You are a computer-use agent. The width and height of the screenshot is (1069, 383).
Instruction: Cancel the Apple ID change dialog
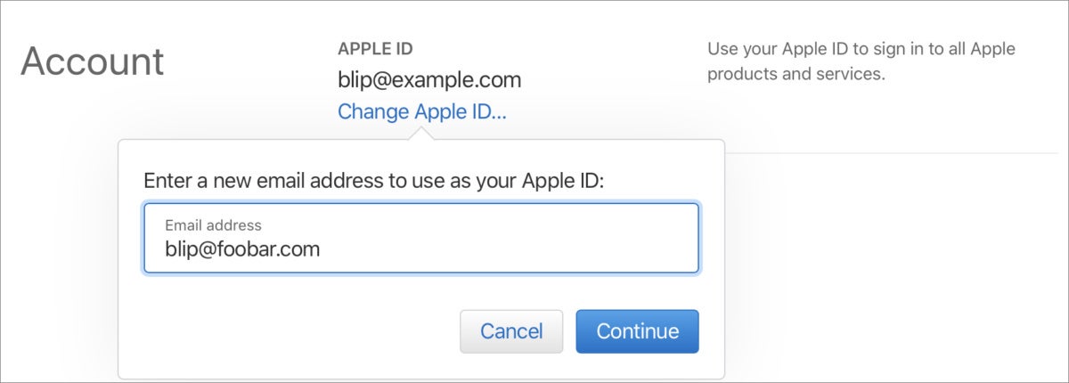(x=511, y=331)
